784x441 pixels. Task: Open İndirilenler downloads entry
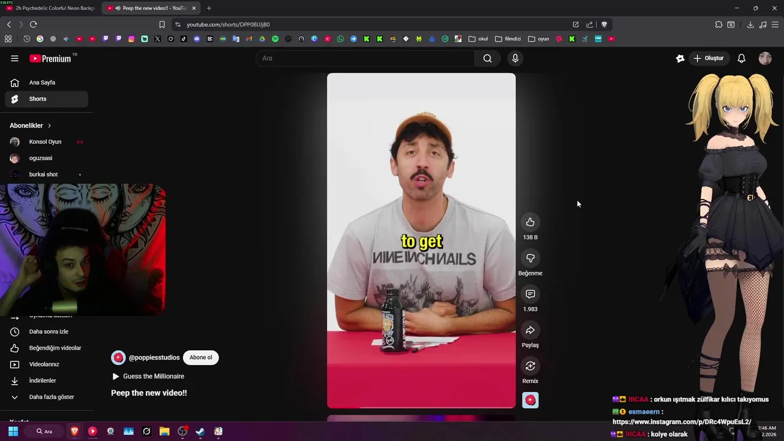click(47, 380)
